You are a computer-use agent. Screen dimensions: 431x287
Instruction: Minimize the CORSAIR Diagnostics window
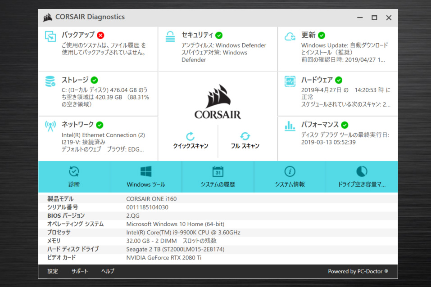pos(360,18)
